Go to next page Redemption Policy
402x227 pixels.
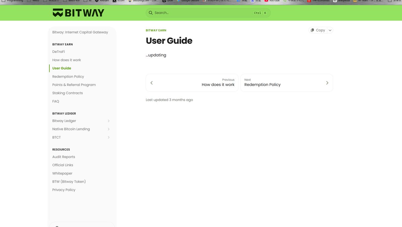point(287,83)
